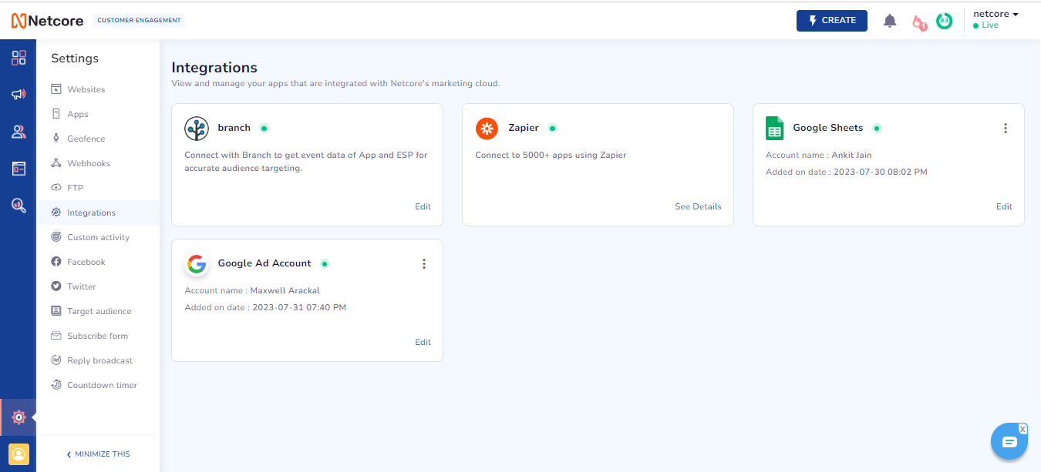Collapse the sidebar with MINIMIZE THIS

(98, 454)
